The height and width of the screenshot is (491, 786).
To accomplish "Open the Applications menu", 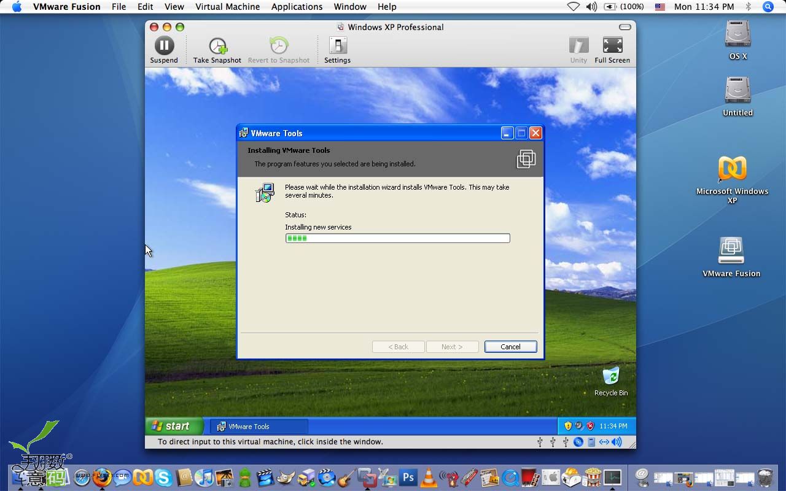I will (x=297, y=7).
